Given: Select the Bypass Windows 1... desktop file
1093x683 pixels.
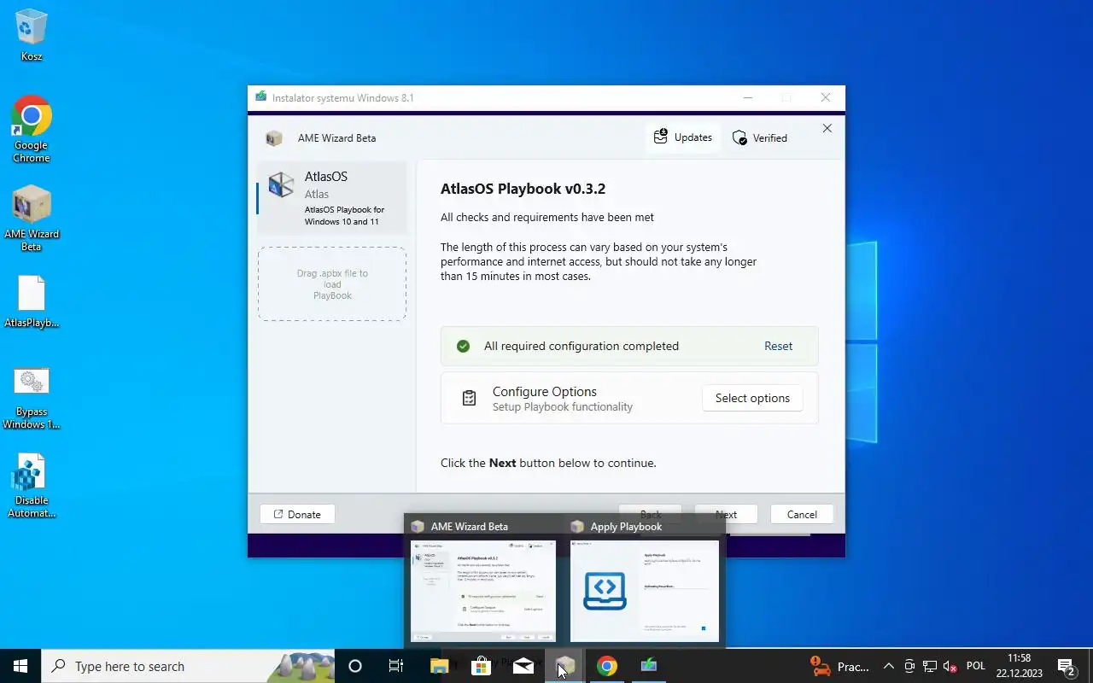Looking at the screenshot, I should tap(32, 398).
